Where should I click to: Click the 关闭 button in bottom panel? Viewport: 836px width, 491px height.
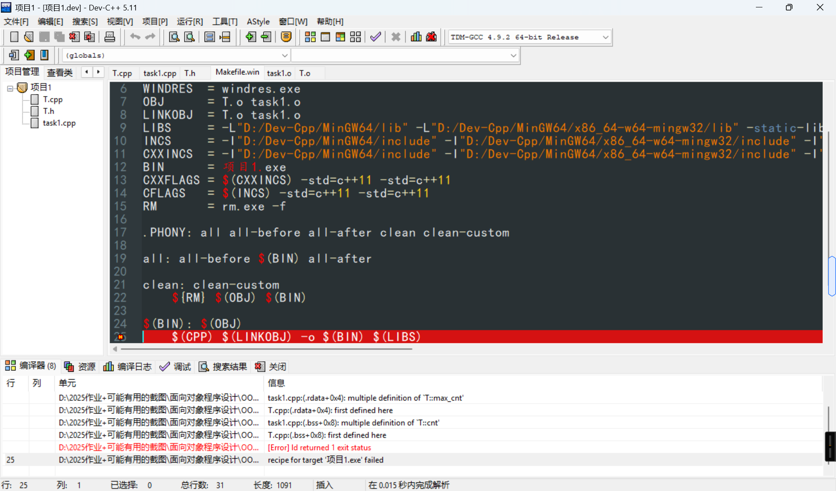271,367
